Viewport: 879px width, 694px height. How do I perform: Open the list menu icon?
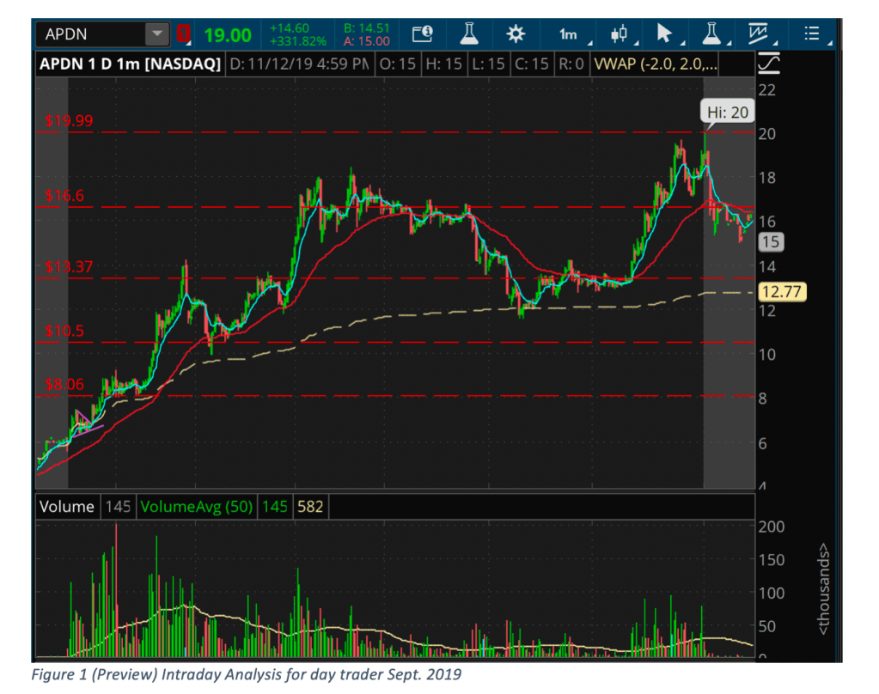pos(812,34)
